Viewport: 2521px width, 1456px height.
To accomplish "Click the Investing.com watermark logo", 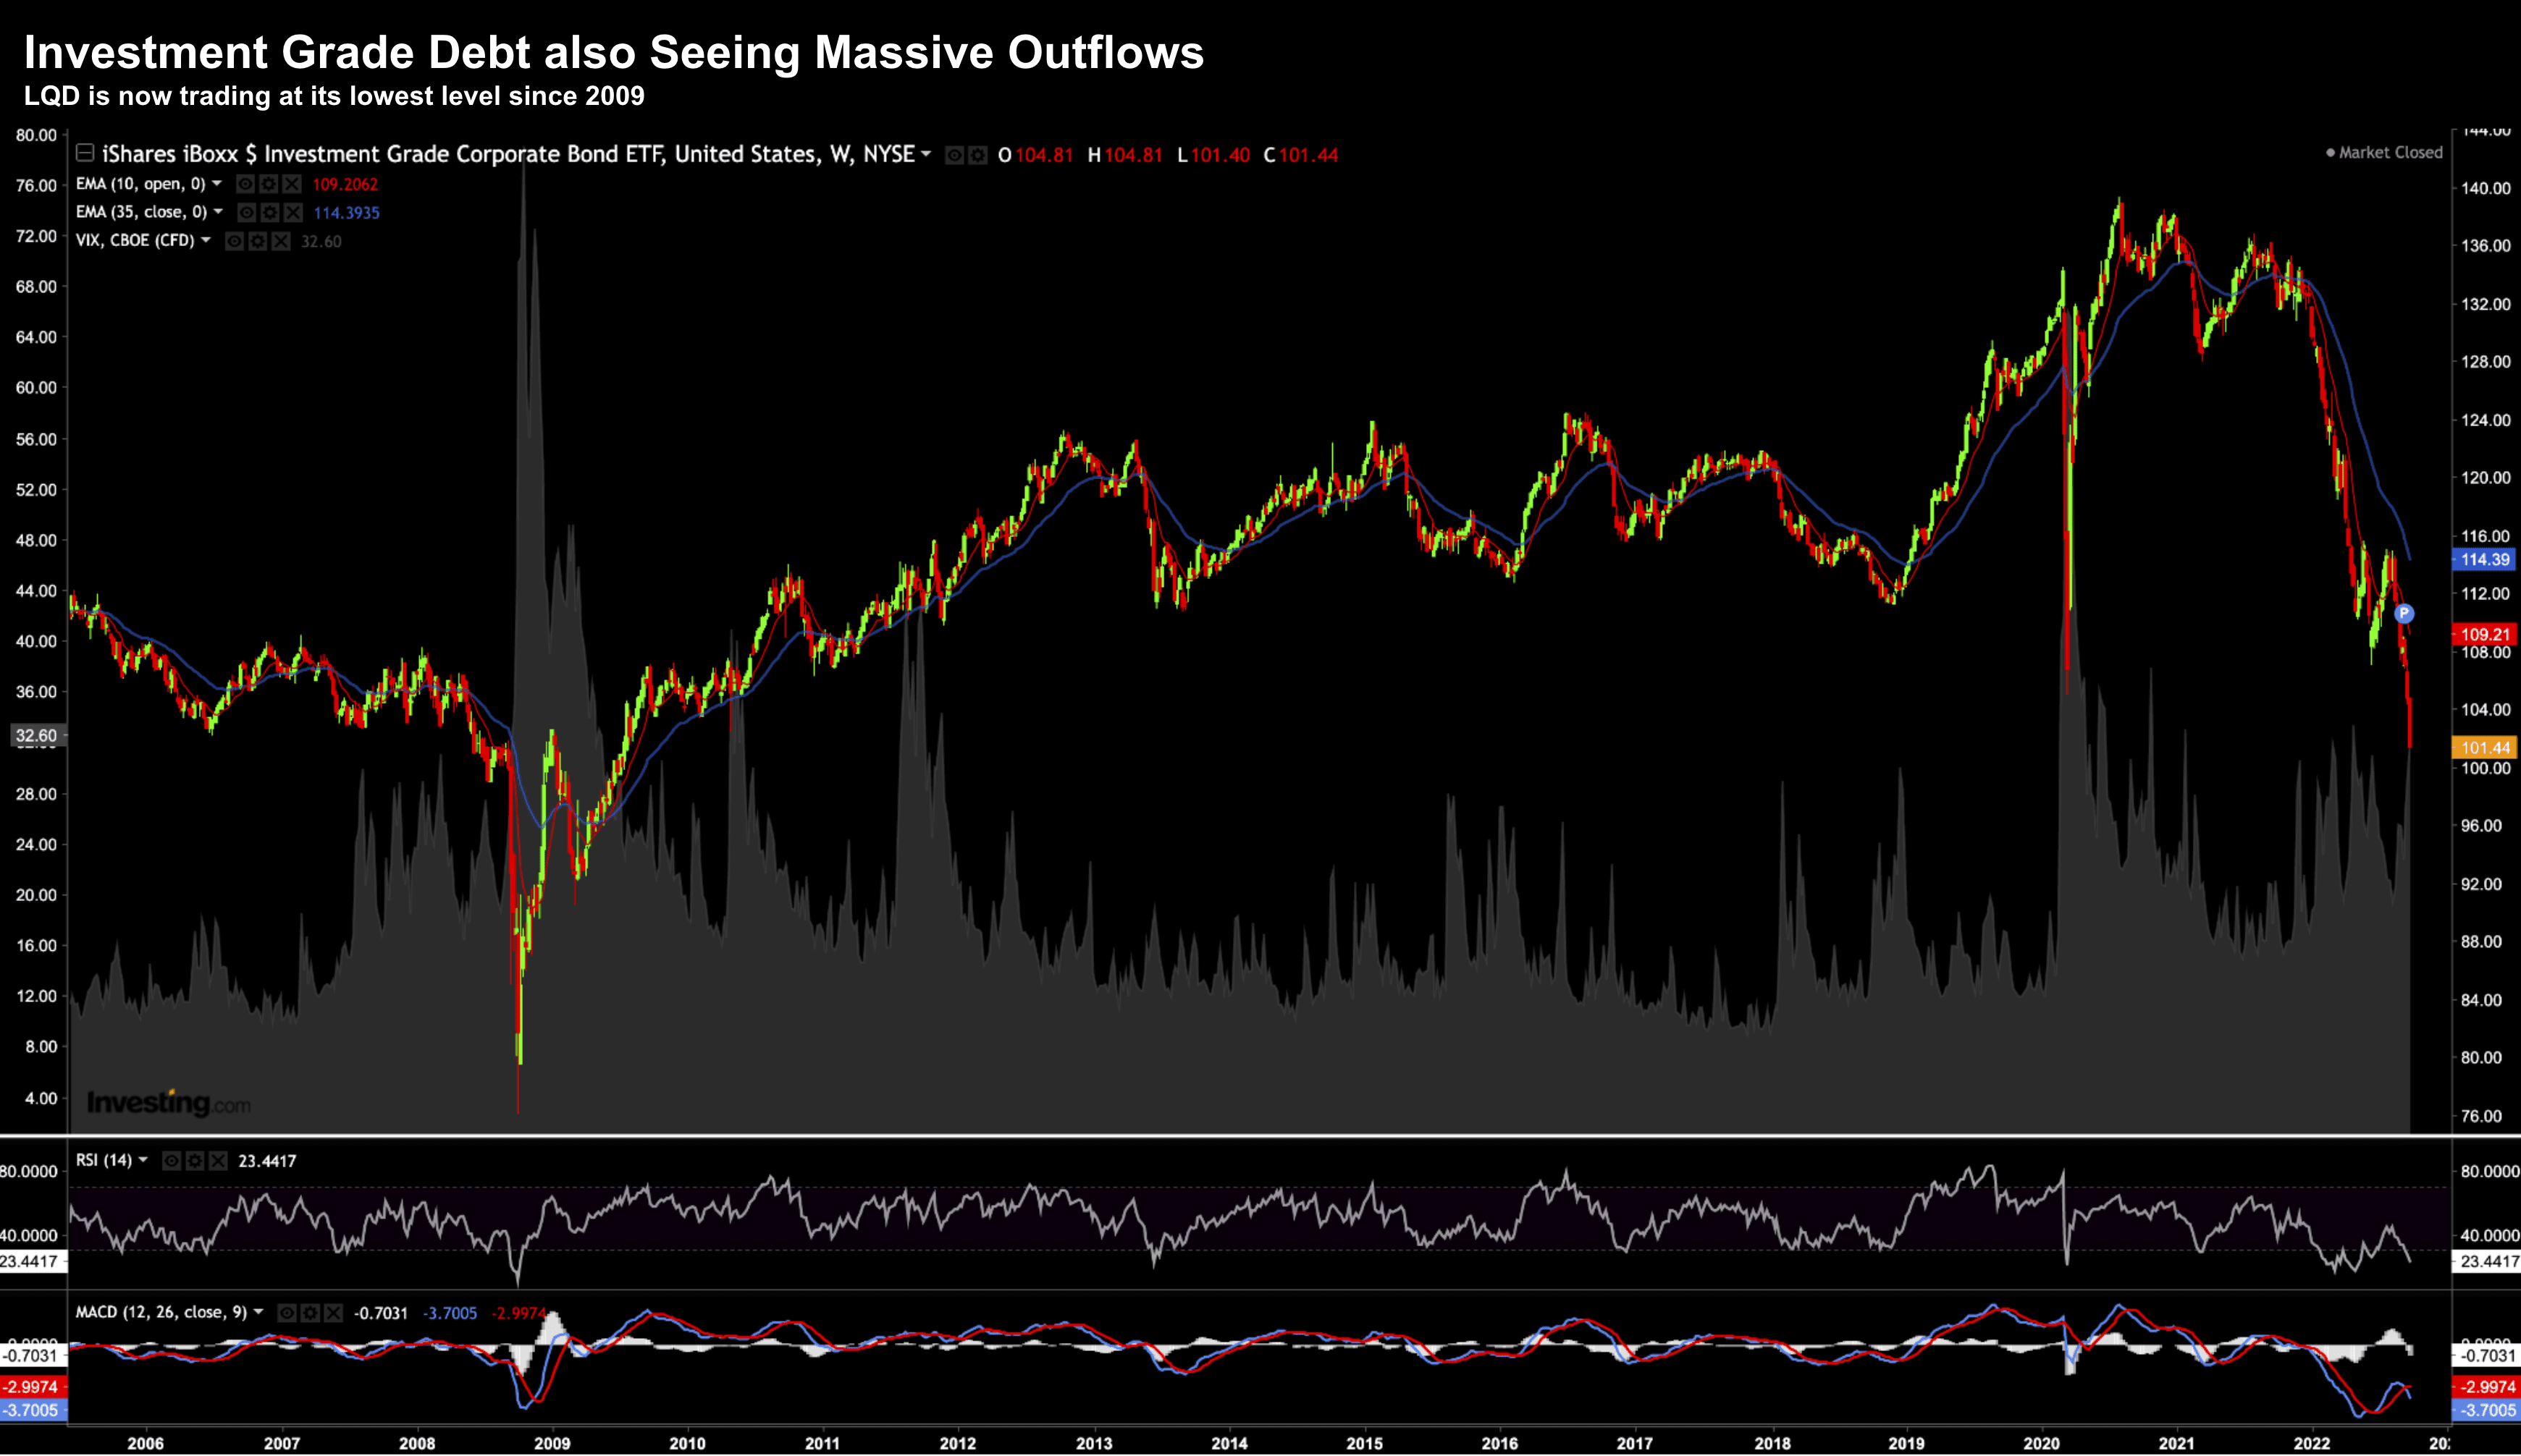I will (x=168, y=1103).
